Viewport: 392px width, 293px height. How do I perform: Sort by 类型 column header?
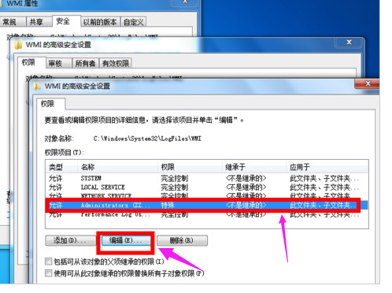(61, 167)
